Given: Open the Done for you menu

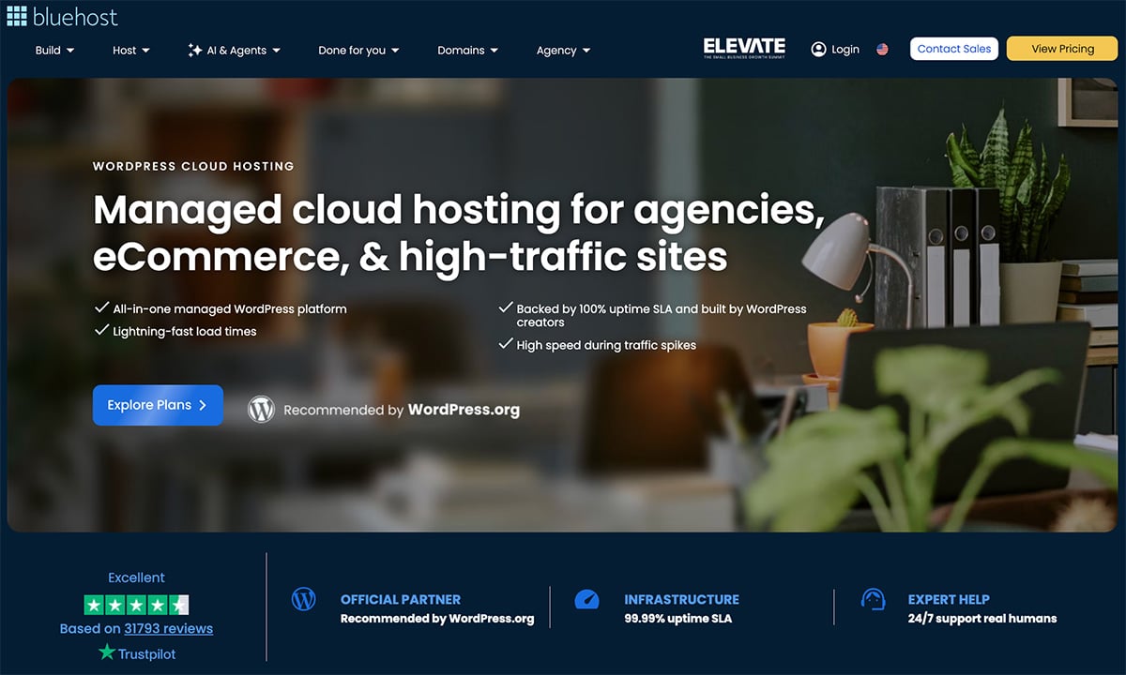Looking at the screenshot, I should (x=359, y=51).
